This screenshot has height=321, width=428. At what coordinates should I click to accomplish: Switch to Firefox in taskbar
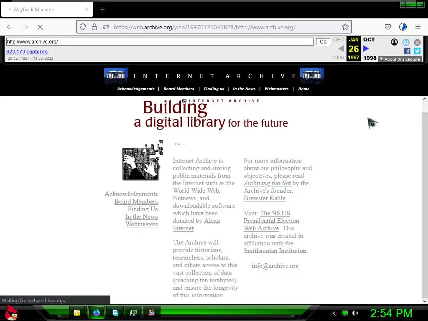pos(97,313)
